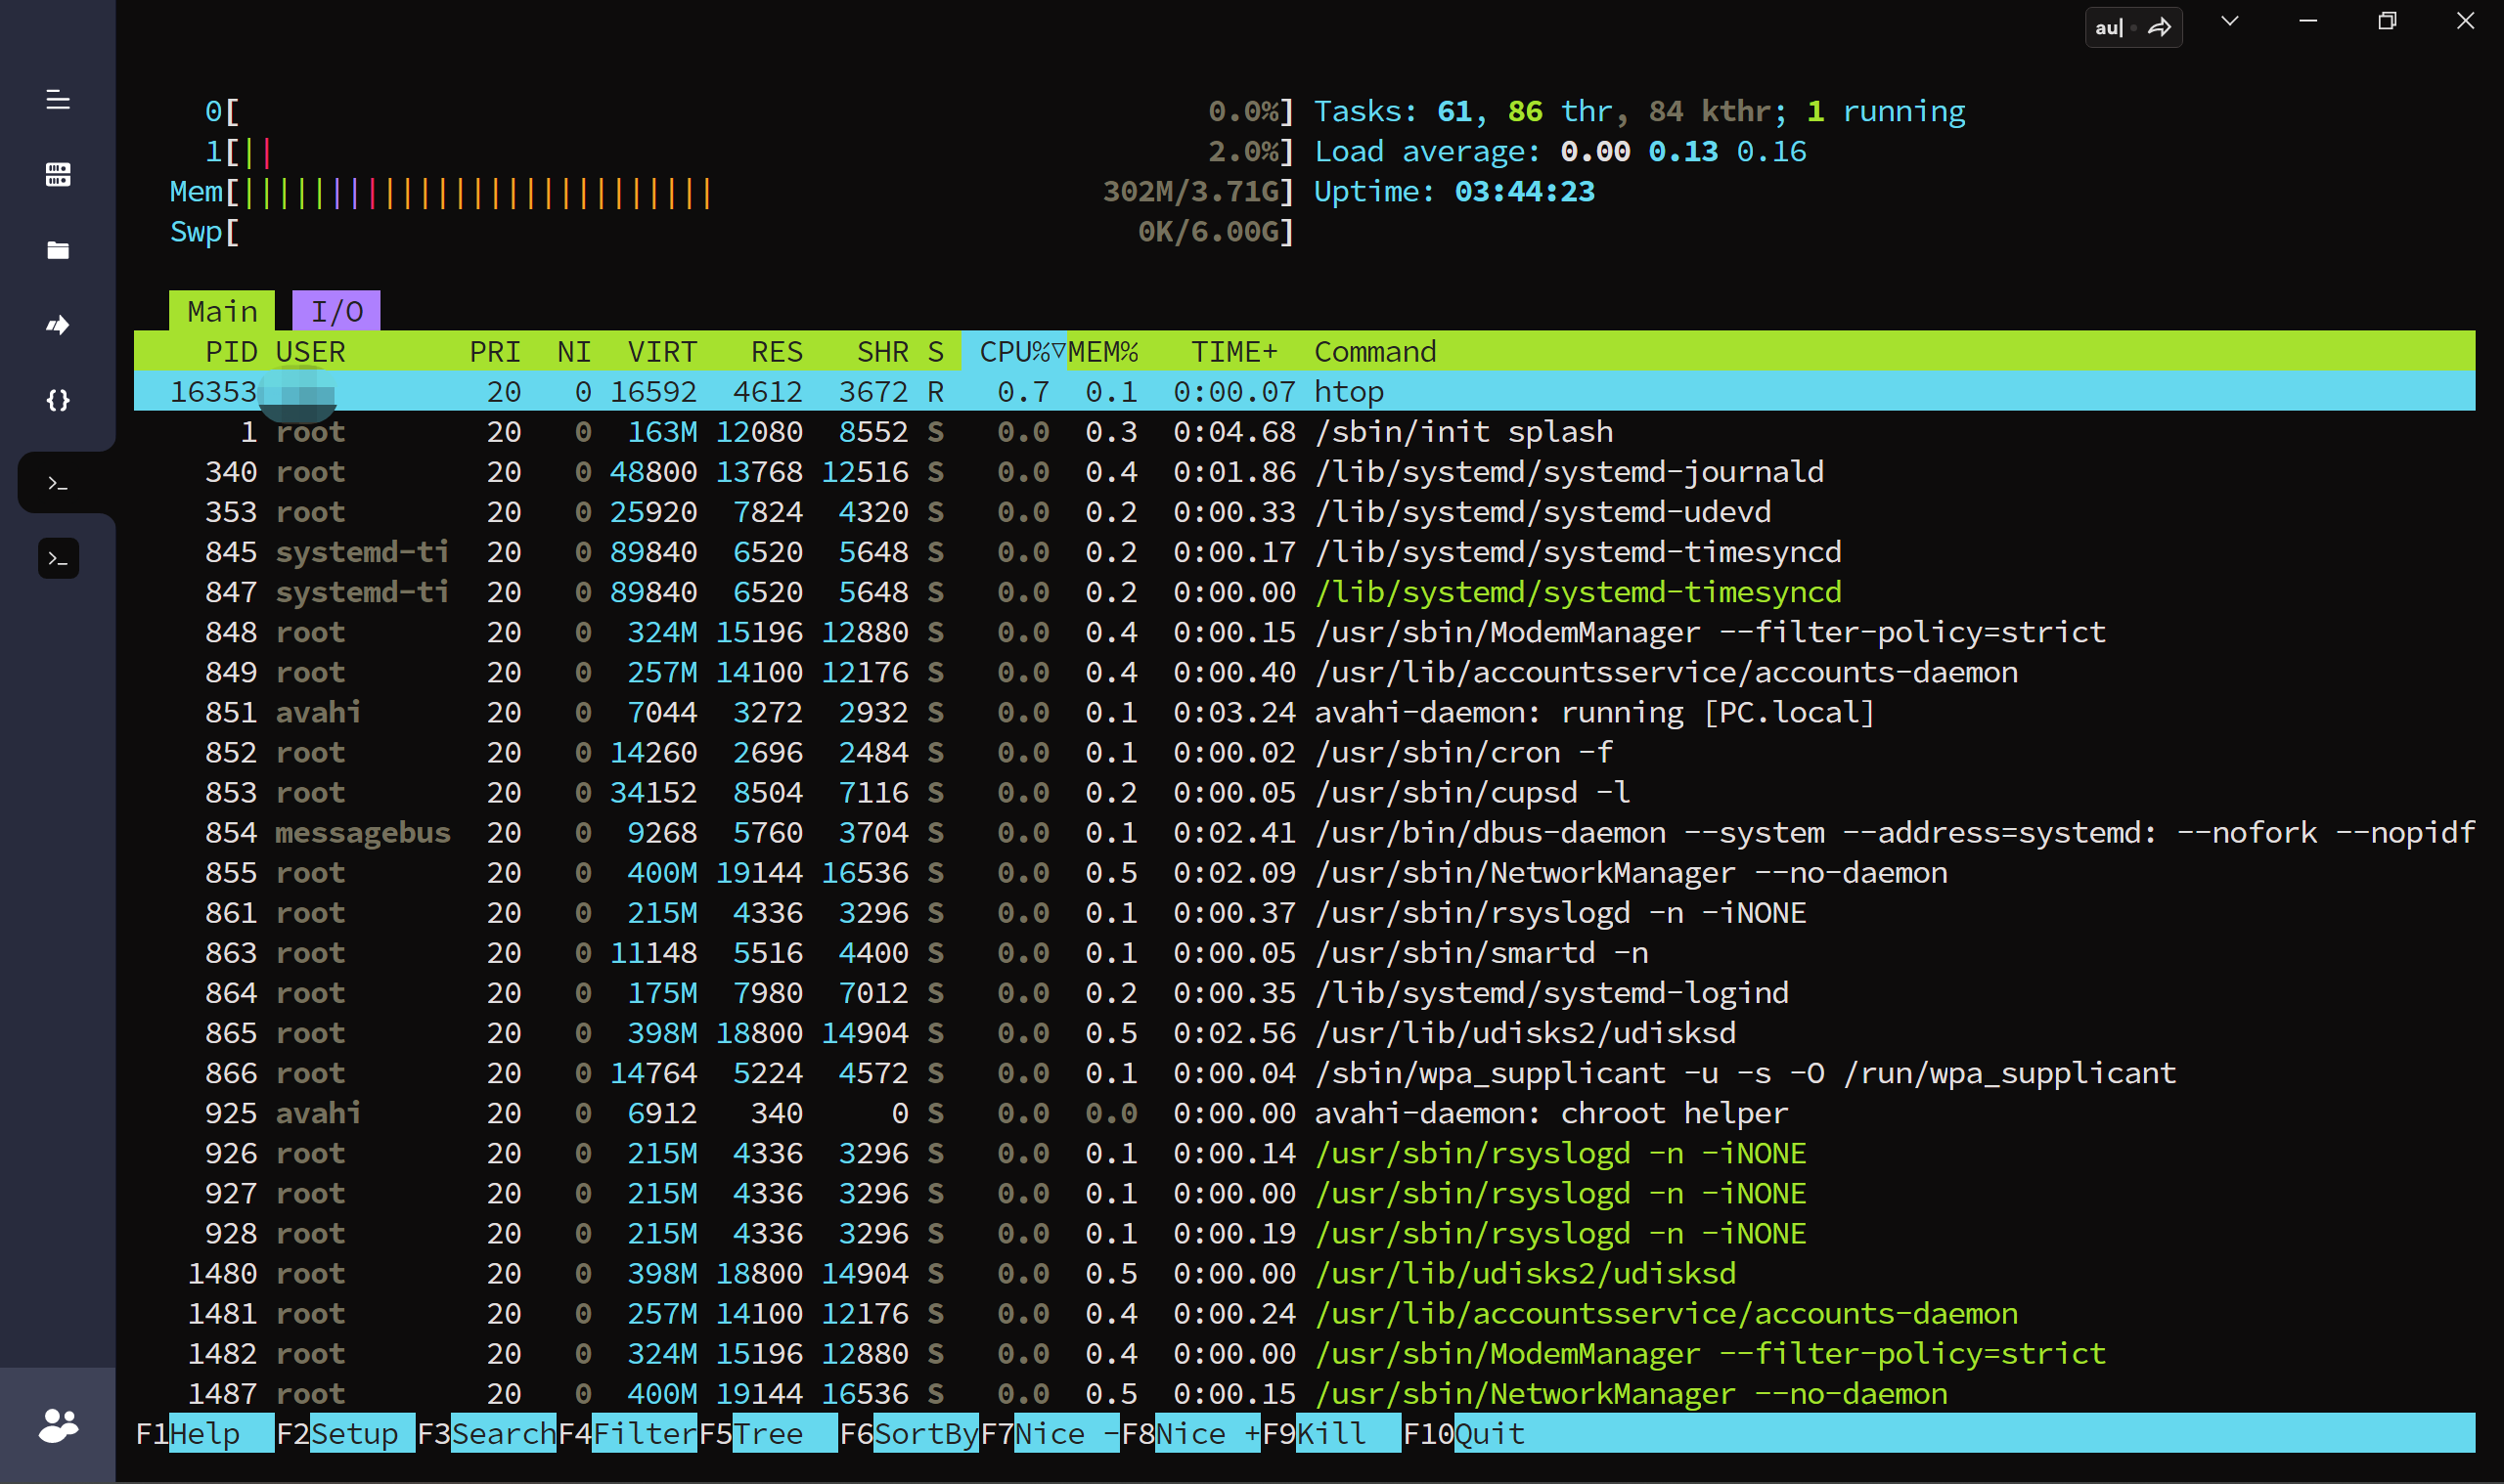Click the Mem usage meter bar
Viewport: 2504px width, 1484px height.
tap(733, 191)
